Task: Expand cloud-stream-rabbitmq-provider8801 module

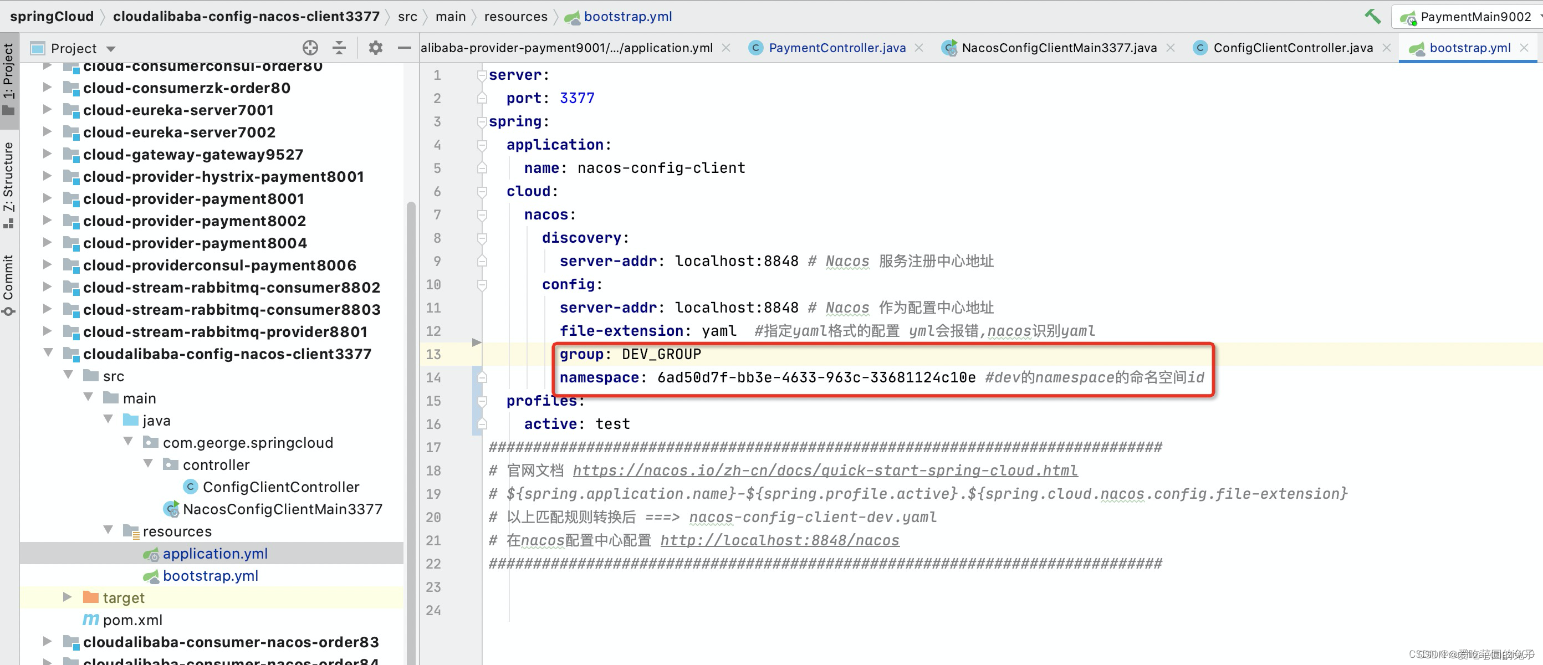Action: (47, 331)
